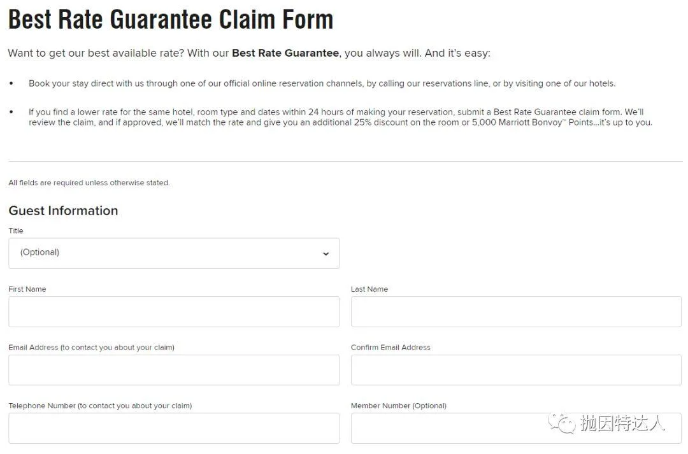
Task: Click the Best Rate Guarantee Claim Form heading
Action: (x=171, y=20)
